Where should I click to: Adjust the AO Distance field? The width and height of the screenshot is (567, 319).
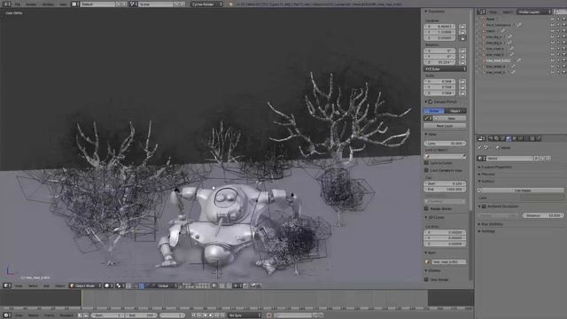click(x=543, y=215)
